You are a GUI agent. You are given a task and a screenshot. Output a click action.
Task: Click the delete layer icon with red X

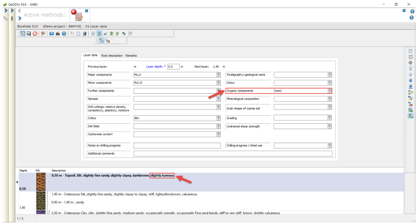click(x=411, y=104)
